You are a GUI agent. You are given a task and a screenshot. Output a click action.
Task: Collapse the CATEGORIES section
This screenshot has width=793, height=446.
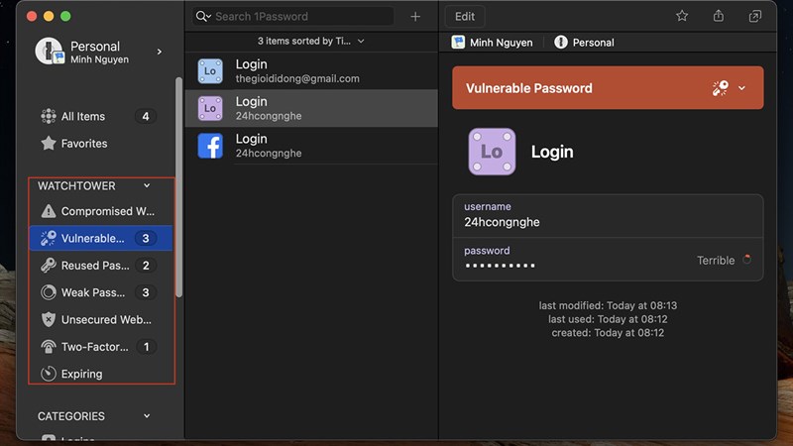[x=147, y=416]
